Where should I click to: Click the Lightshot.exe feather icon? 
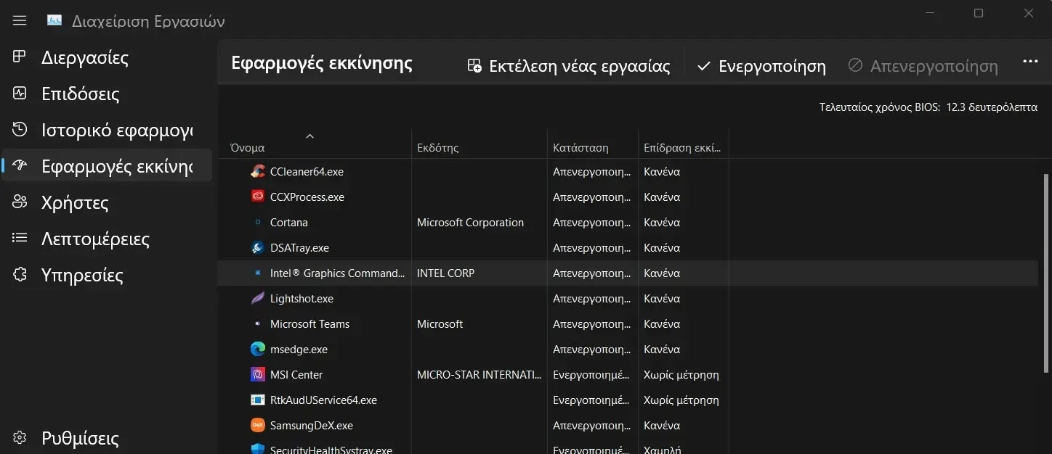[x=257, y=299]
